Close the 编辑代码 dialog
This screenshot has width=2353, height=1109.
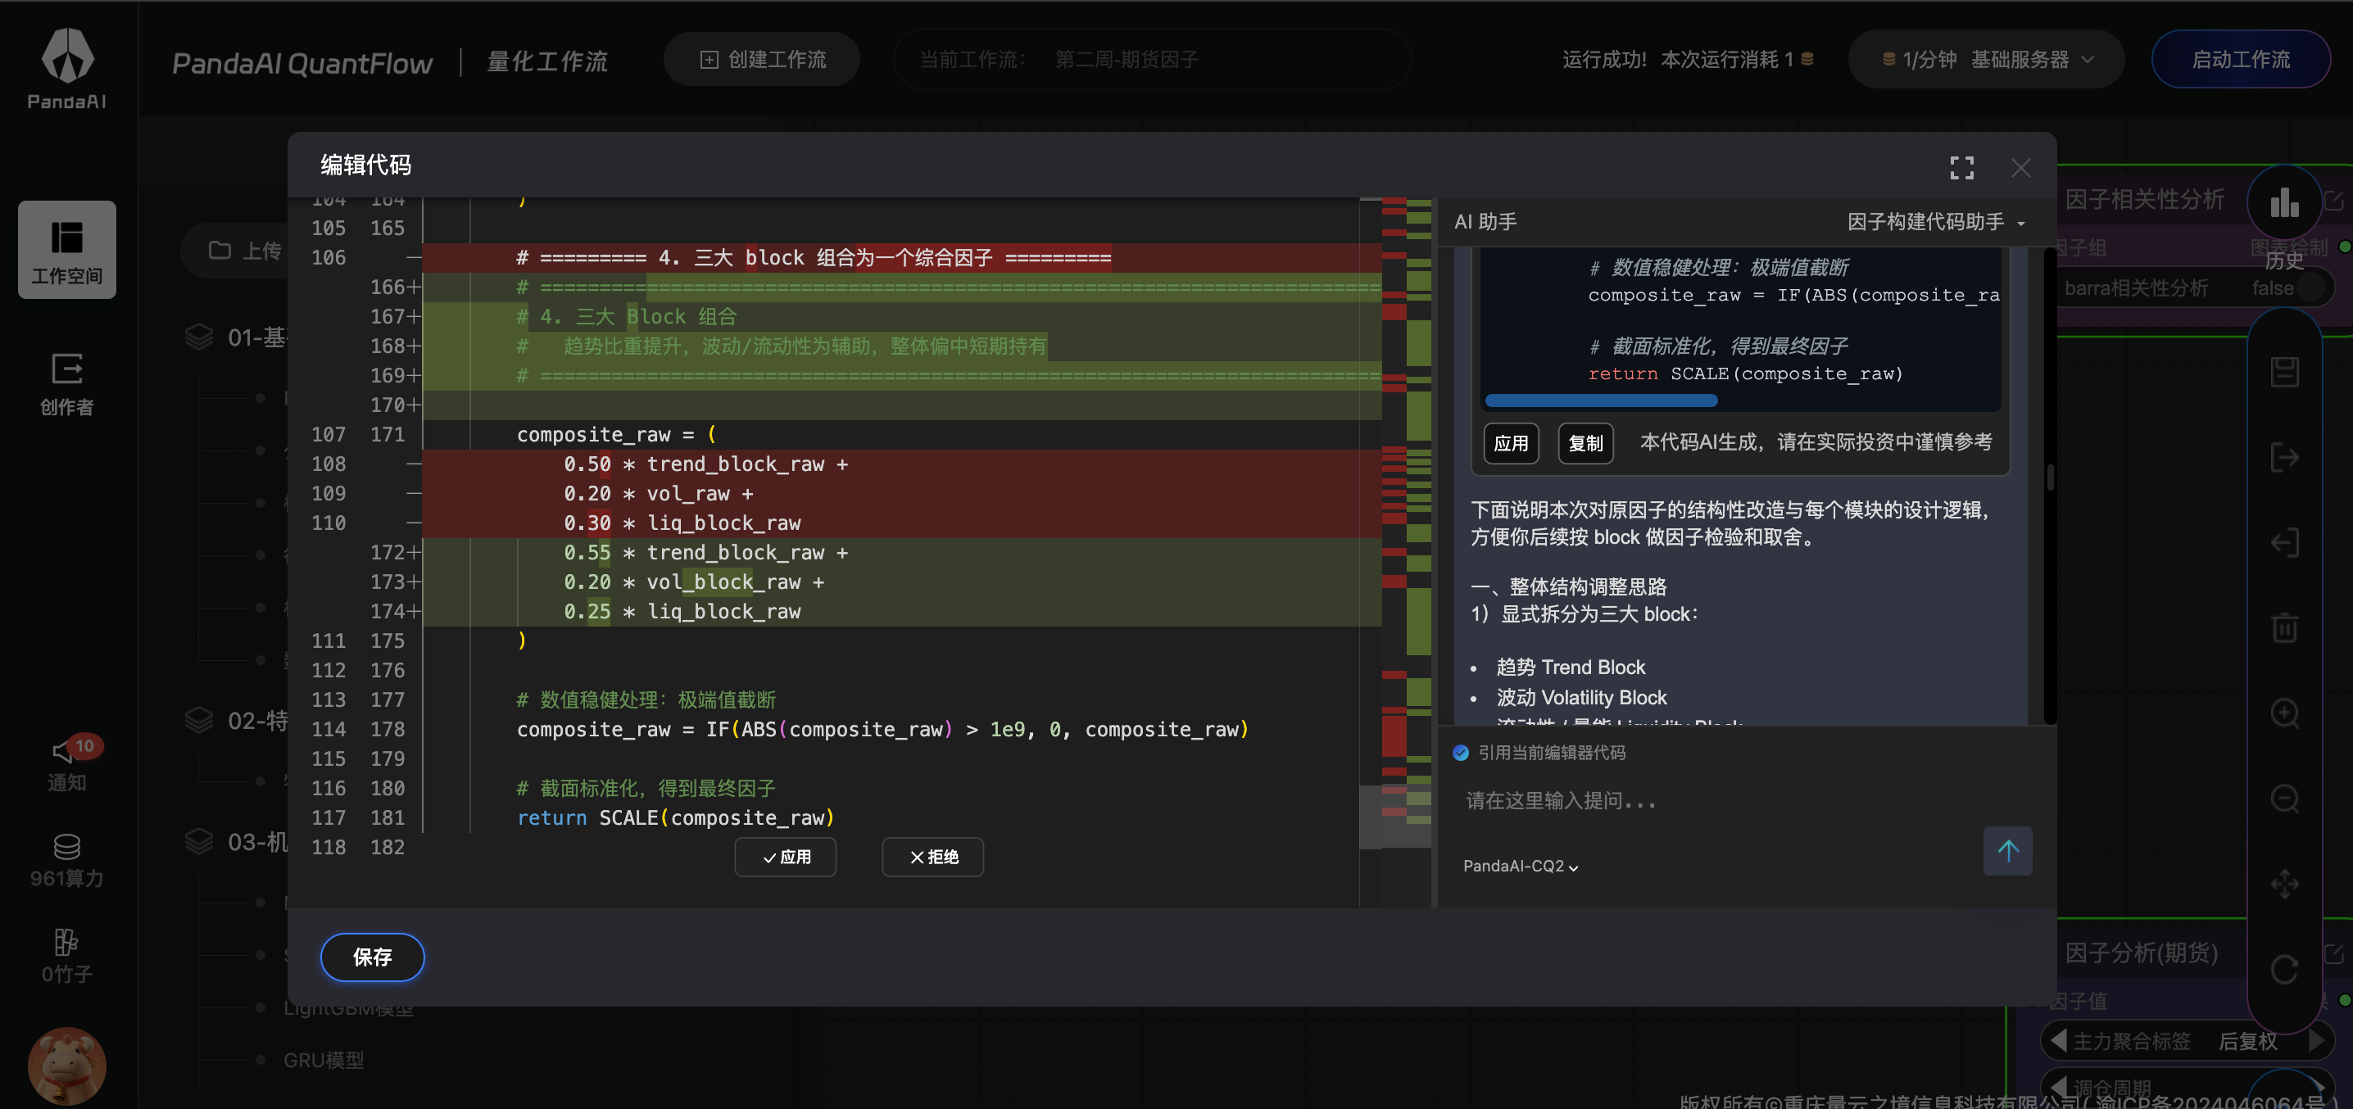point(2020,167)
